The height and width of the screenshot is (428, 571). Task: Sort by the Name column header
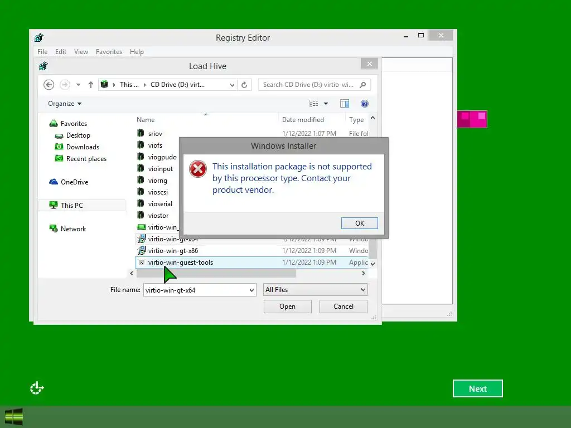click(146, 120)
